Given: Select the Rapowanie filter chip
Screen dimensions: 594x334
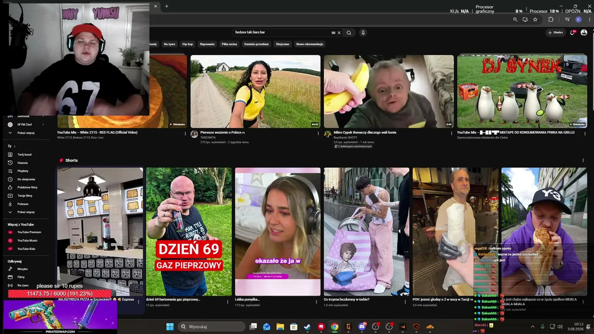Looking at the screenshot, I should 207,44.
